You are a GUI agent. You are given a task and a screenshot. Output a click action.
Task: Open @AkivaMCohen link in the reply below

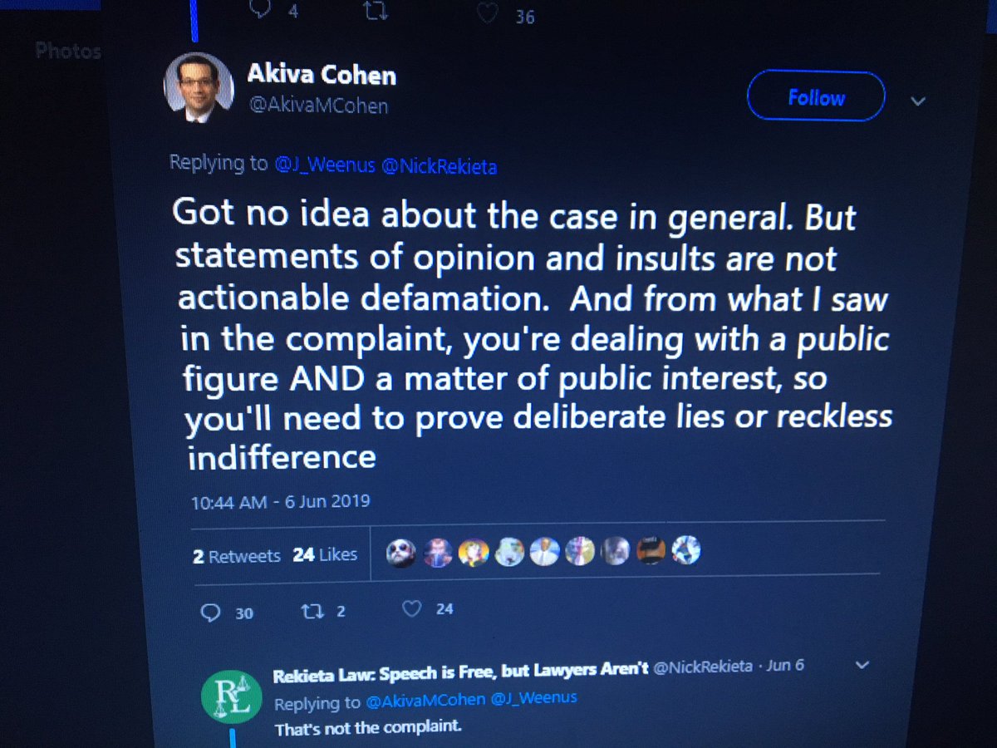[x=425, y=701]
